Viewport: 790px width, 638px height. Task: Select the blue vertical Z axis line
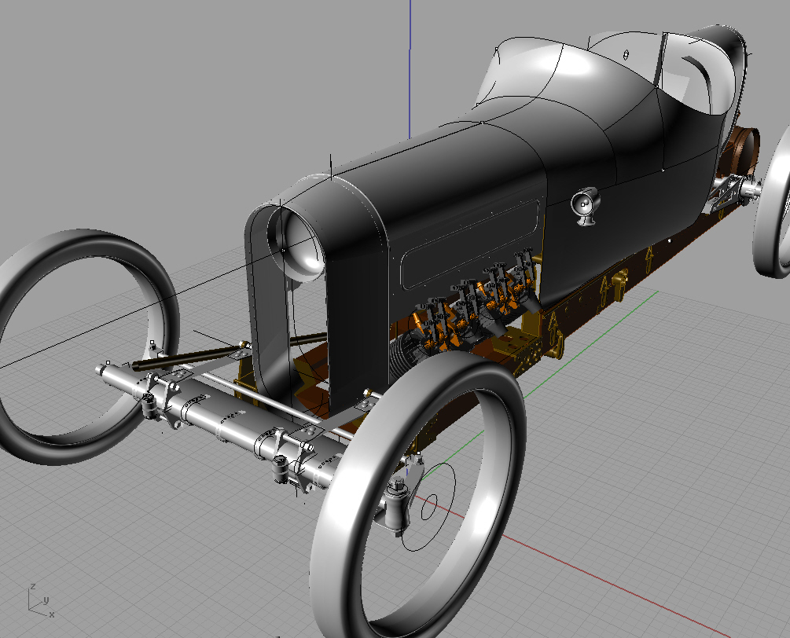point(410,69)
